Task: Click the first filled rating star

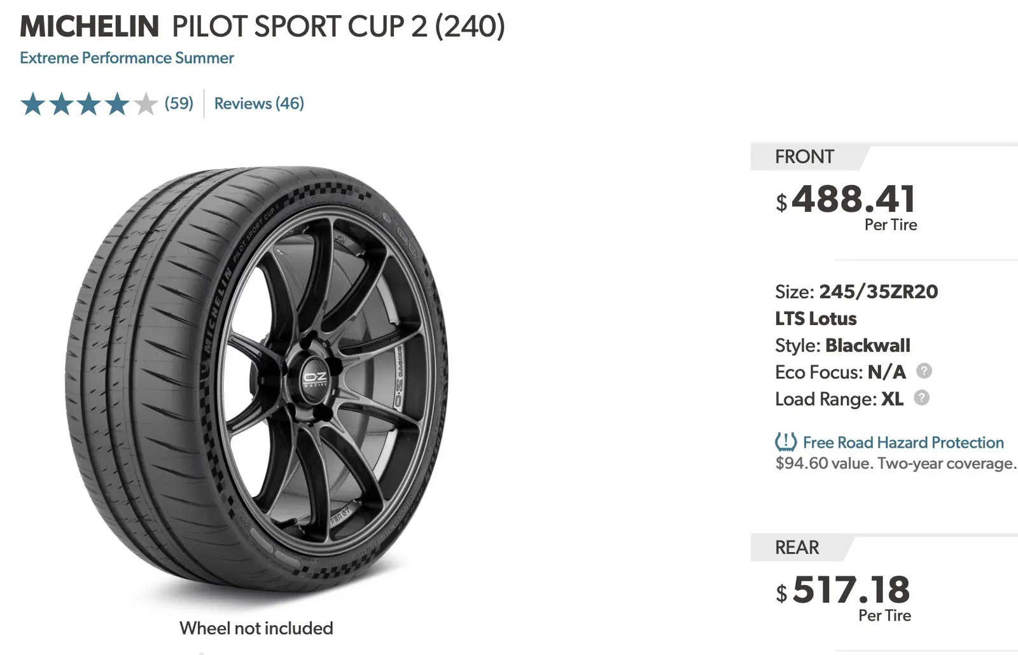Action: pyautogui.click(x=32, y=104)
